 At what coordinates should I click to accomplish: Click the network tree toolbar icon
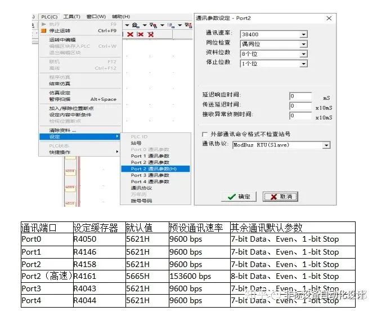(x=188, y=25)
